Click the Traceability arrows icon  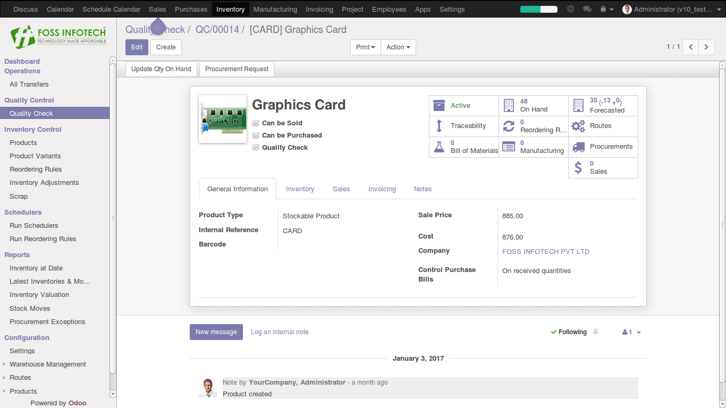coord(439,126)
